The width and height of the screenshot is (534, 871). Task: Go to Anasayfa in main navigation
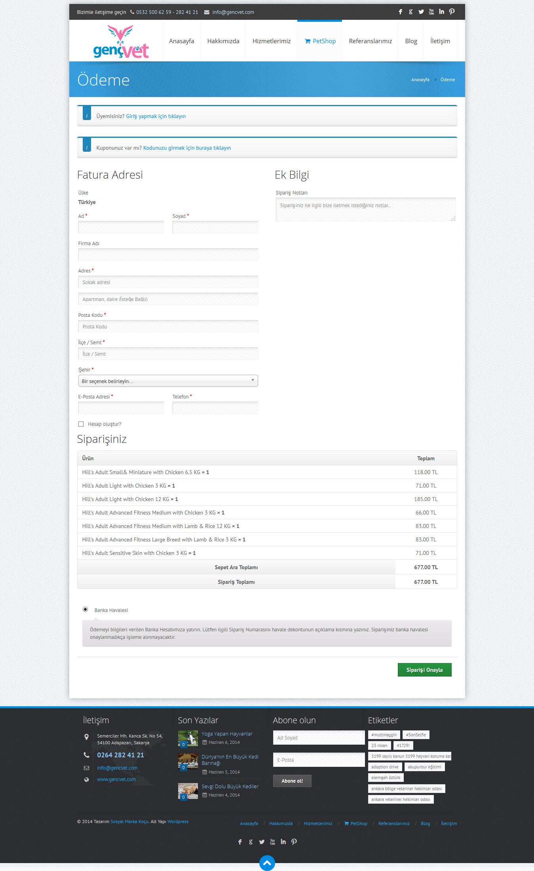[181, 41]
